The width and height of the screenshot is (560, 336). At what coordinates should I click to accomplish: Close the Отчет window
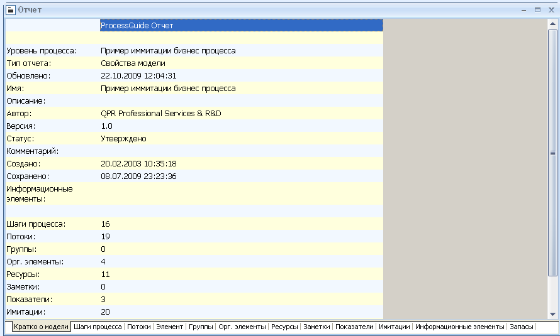[551, 10]
